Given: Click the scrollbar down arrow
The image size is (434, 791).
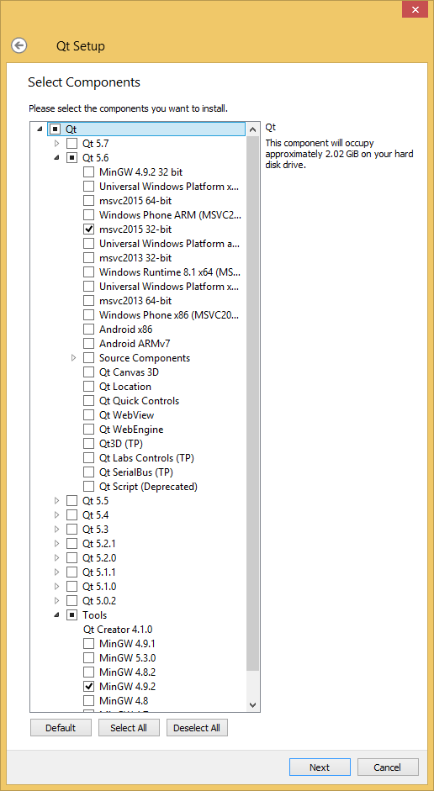Looking at the screenshot, I should [253, 704].
